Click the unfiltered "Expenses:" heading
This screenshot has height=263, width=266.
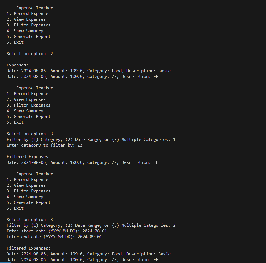[17, 65]
